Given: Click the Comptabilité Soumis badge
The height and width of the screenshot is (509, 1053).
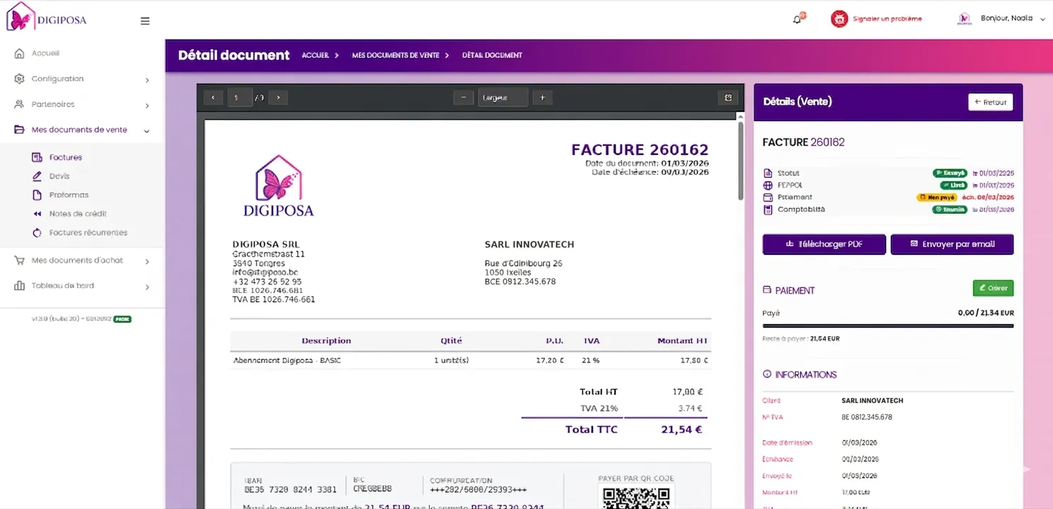Looking at the screenshot, I should point(948,209).
